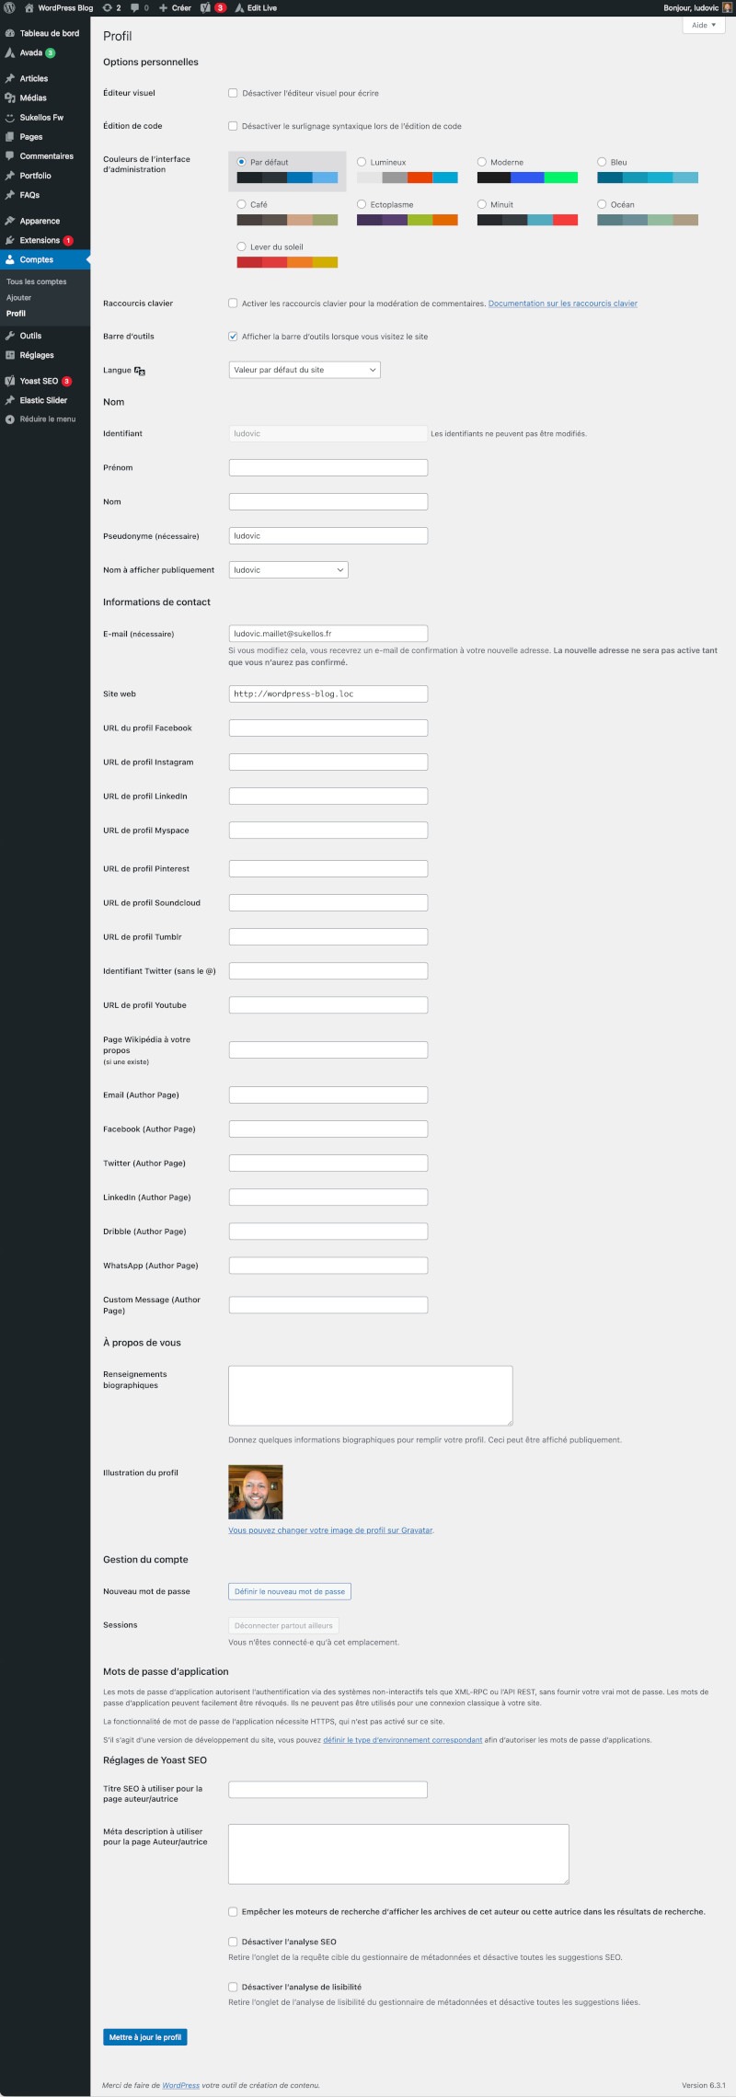Screen dimensions: 736x2097
Task: Click the Lever du soleil color palette swatch
Action: point(287,262)
